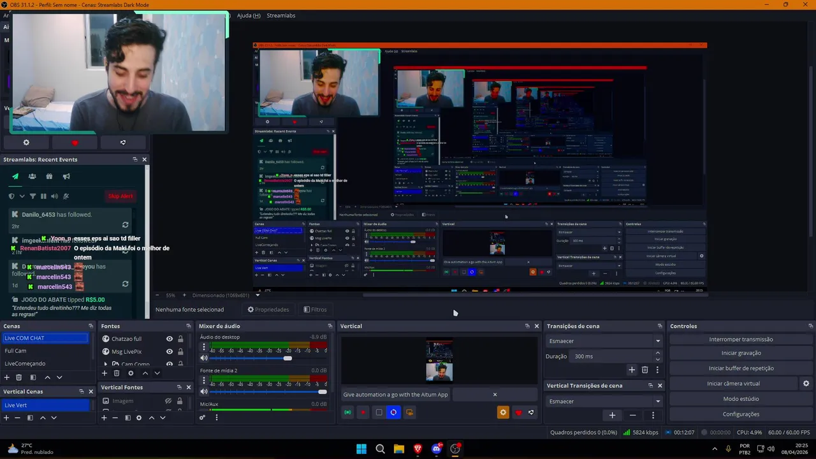The image size is (816, 459).
Task: Mute Fonte de mídia 2 speaker
Action: coord(204,391)
